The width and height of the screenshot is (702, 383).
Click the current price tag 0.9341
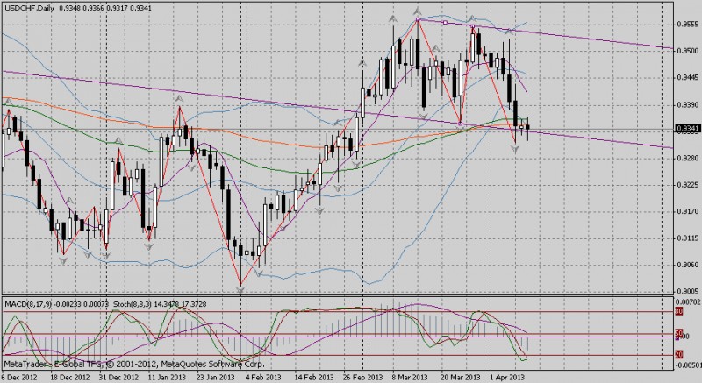687,129
